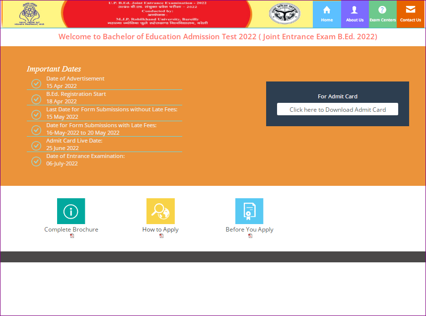
Task: Open the PDF icon below Before You Apply
Action: [249, 237]
